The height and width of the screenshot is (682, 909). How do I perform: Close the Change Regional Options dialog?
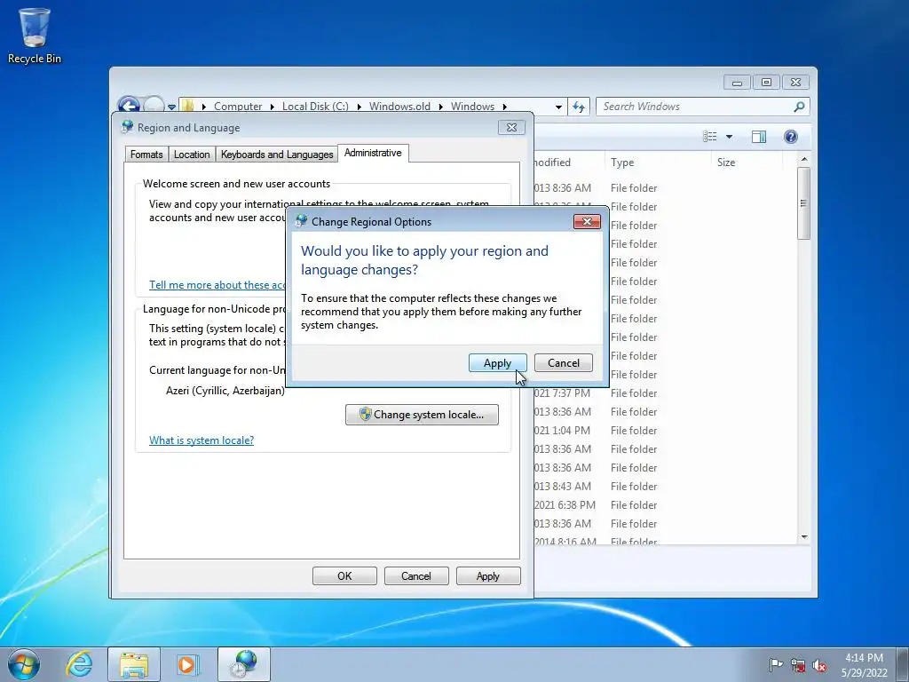[x=587, y=221]
